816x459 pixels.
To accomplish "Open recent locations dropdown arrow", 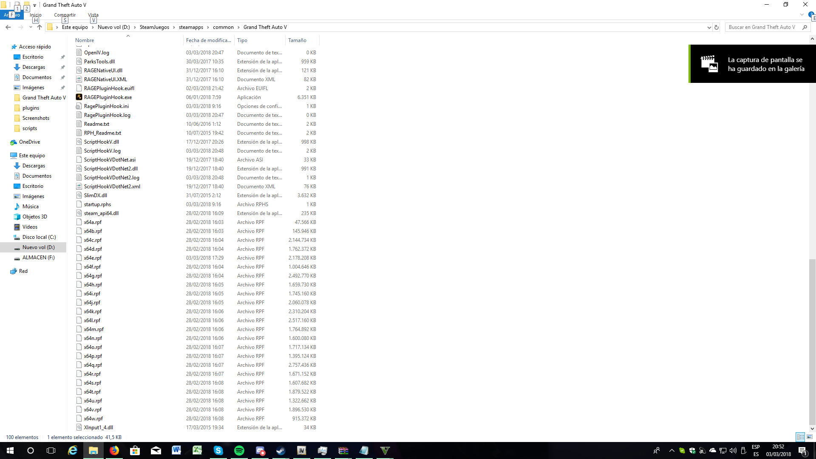I will (31, 27).
